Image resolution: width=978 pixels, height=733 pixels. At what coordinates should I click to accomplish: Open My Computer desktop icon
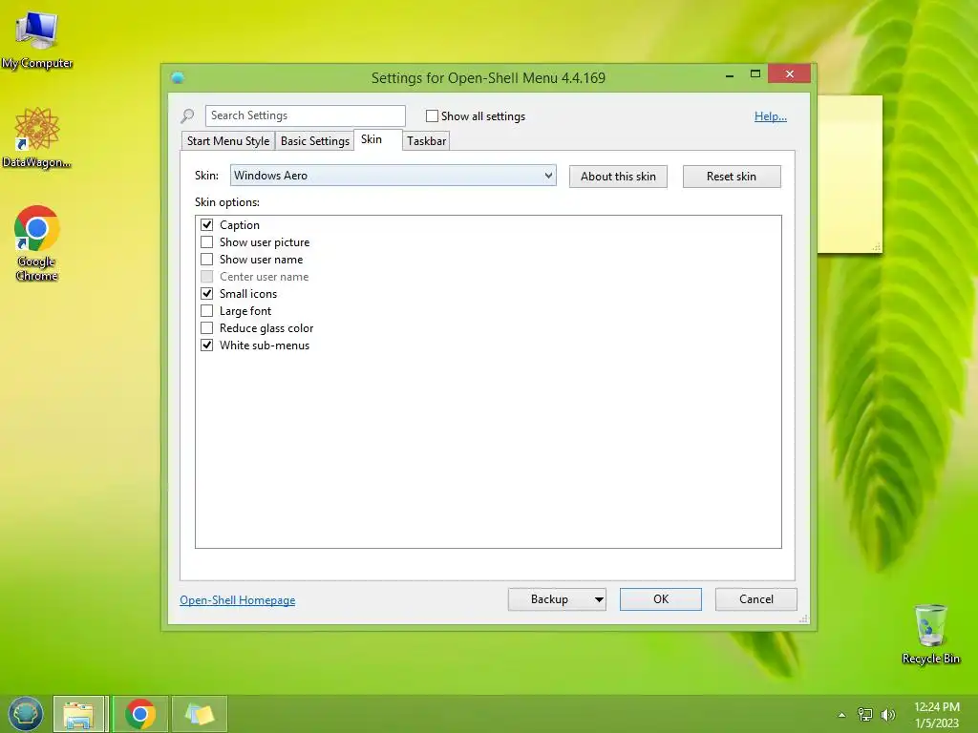click(x=37, y=40)
